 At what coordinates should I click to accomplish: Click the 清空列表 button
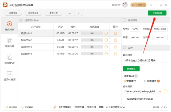[53, 13]
